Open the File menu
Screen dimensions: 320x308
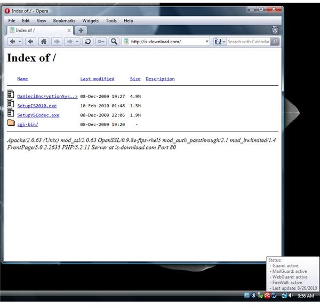pyautogui.click(x=12, y=21)
